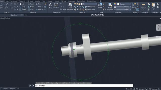
Task: Click the 3DFORBIT command line input
Action: pos(84,86)
